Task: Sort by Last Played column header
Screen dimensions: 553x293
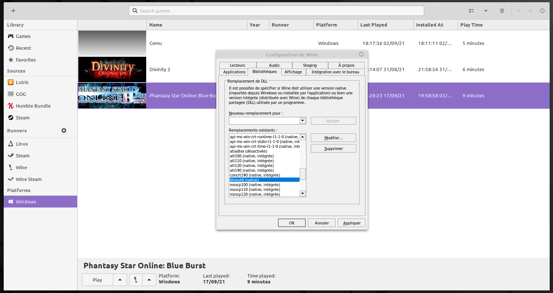Action: point(386,25)
